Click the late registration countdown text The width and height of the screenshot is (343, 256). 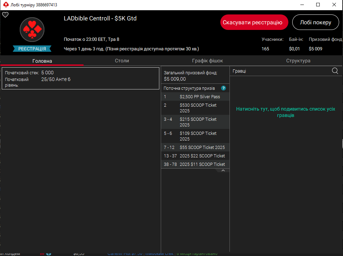tap(131, 49)
